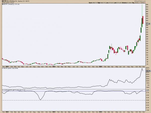Viewport: 151px width, 113px height.
Task: Click the -1.00 label on the correlation axis
Action: coord(147,110)
